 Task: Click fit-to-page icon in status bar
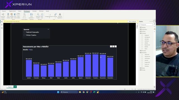tap(135, 89)
